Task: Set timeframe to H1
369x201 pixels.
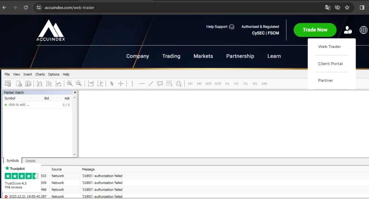Action: pyautogui.click(x=227, y=84)
